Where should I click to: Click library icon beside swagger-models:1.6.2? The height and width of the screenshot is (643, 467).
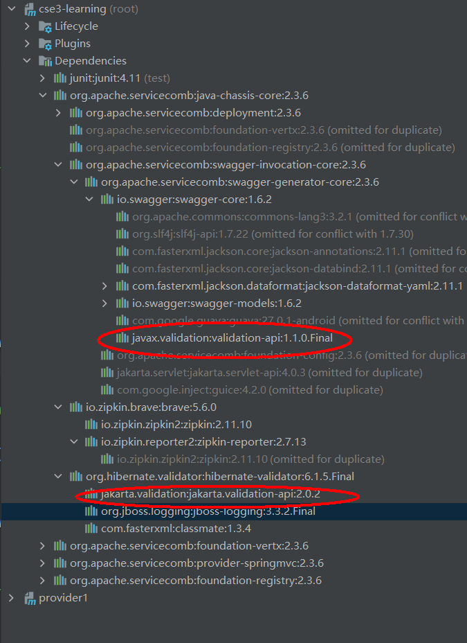[x=122, y=303]
